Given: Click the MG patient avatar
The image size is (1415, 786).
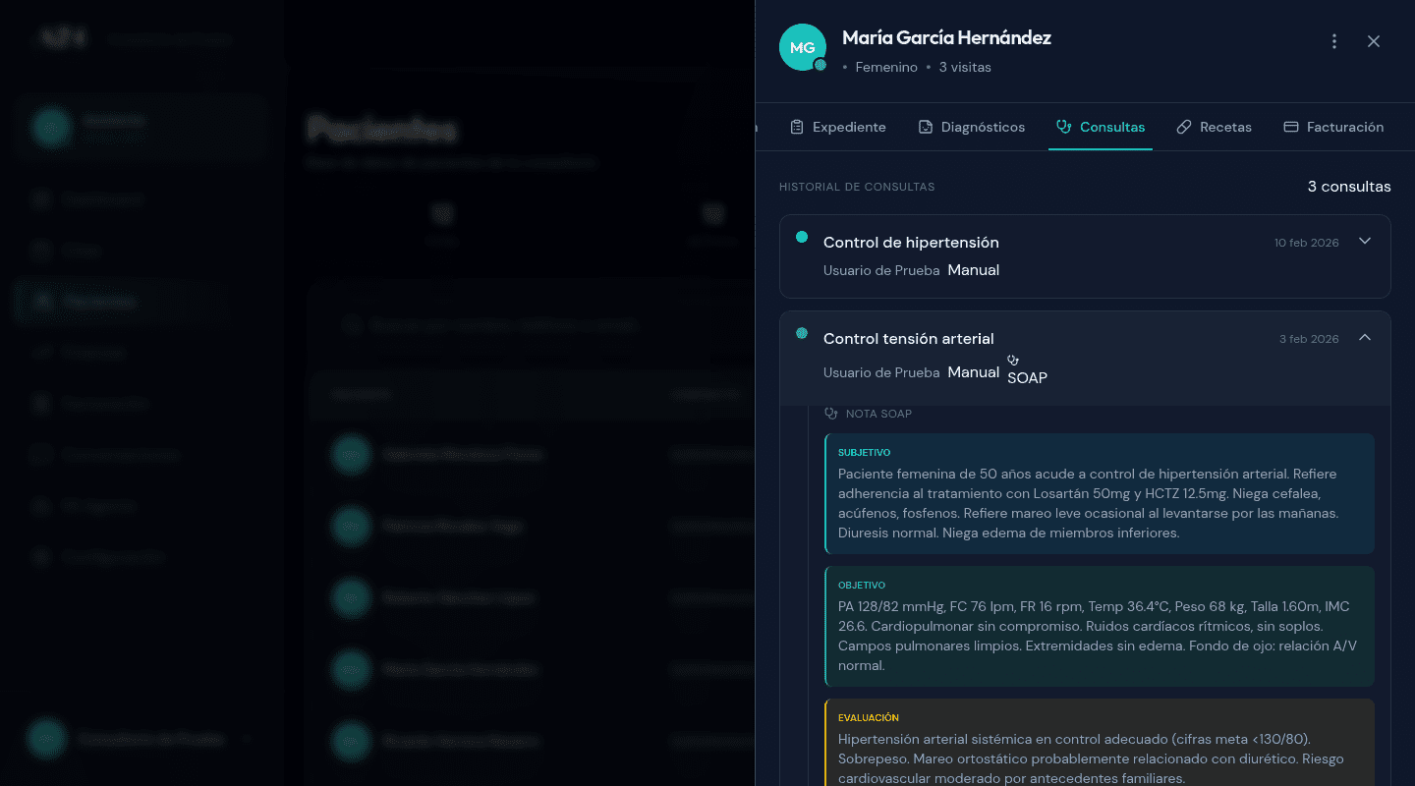Looking at the screenshot, I should [802, 47].
